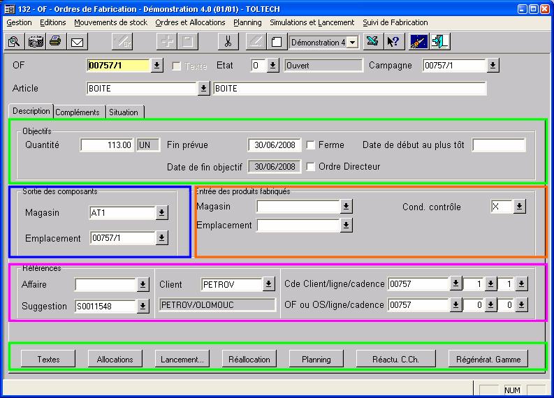Viewport: 554px width, 398px height.
Task: Click the NUM status bar indicator
Action: pos(512,390)
